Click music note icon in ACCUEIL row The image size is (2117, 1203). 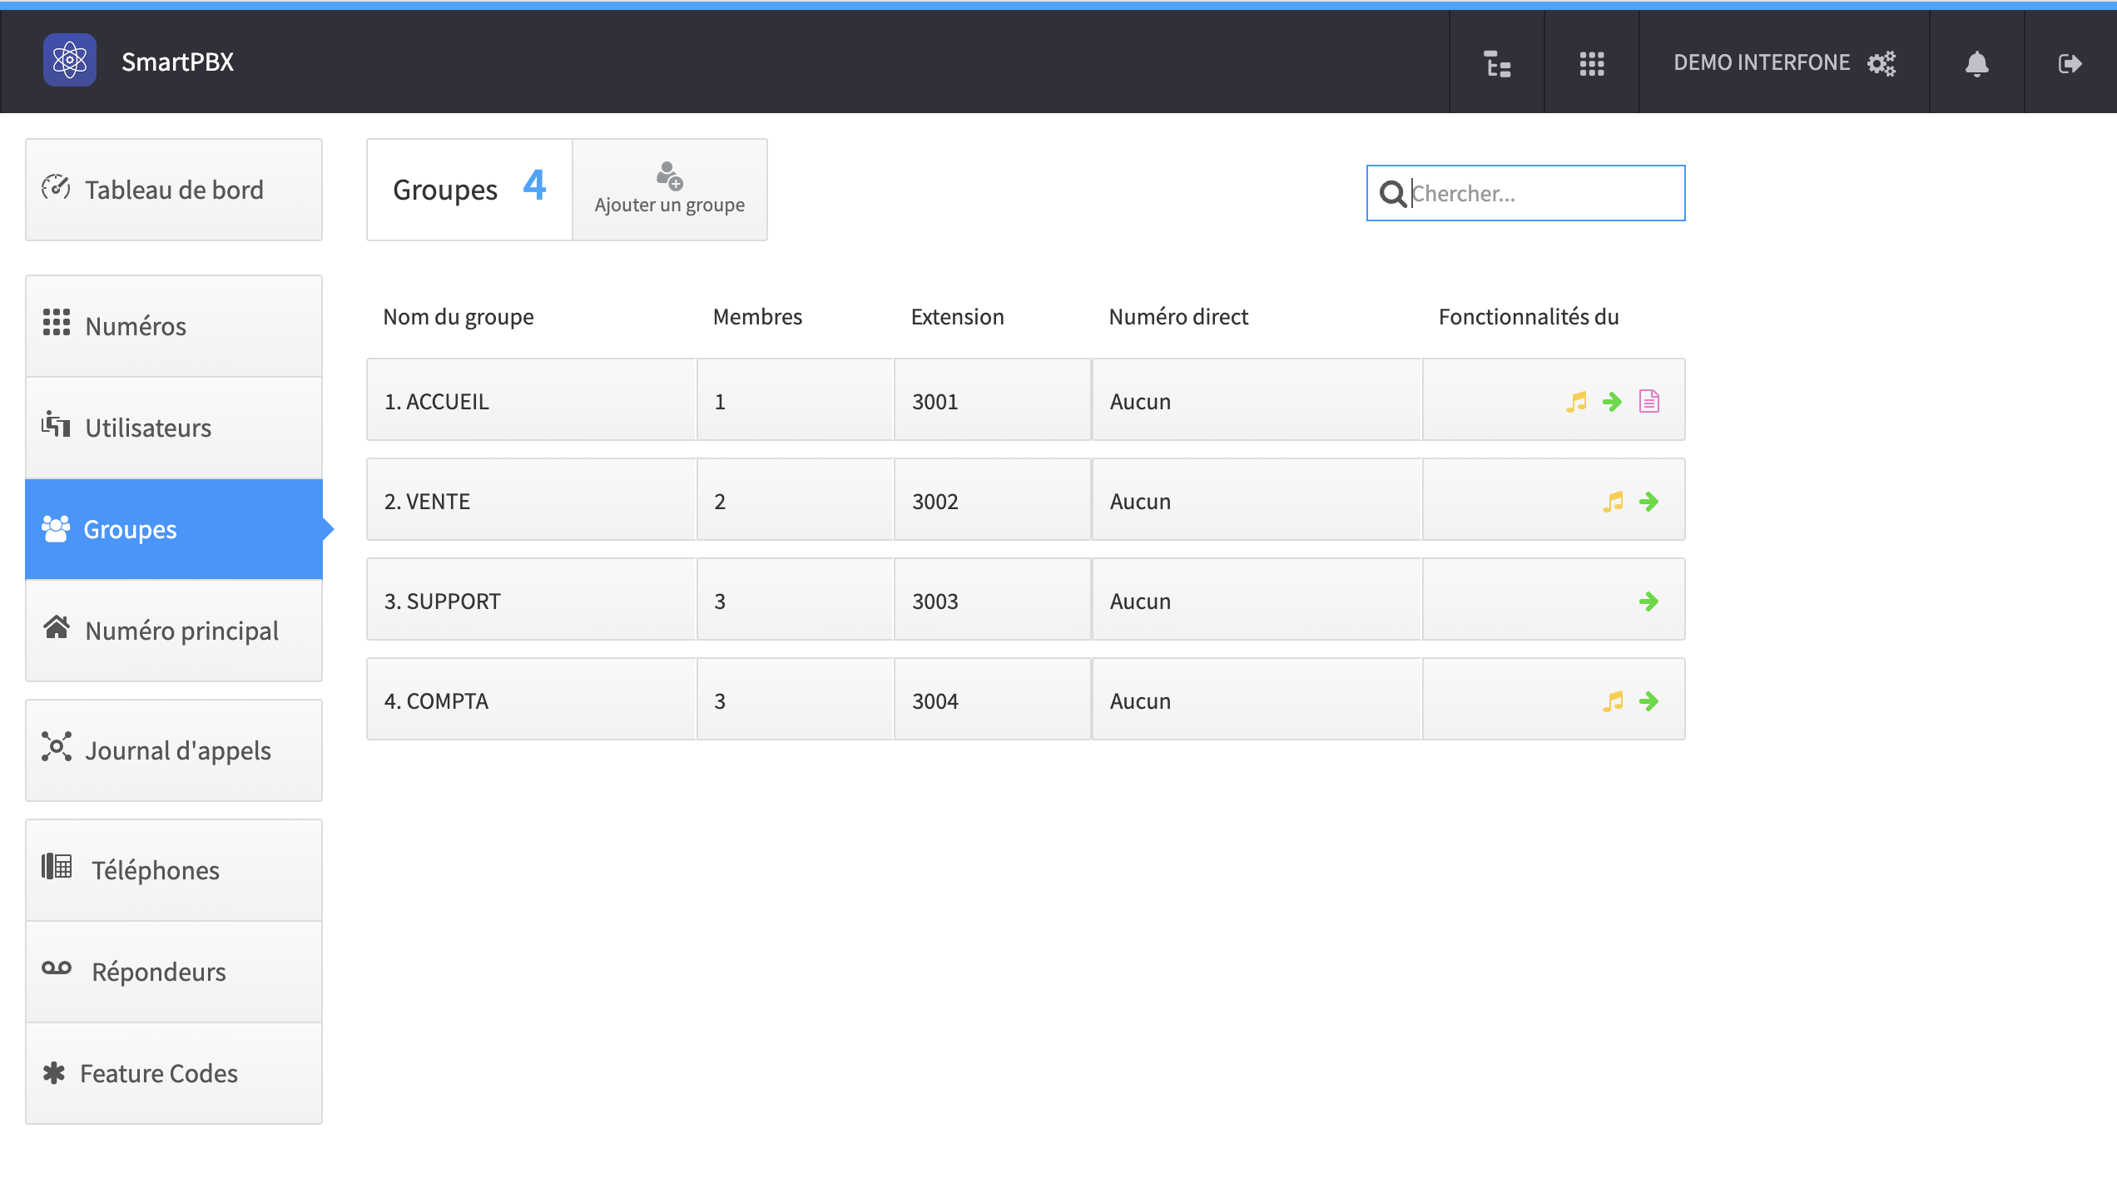coord(1576,402)
